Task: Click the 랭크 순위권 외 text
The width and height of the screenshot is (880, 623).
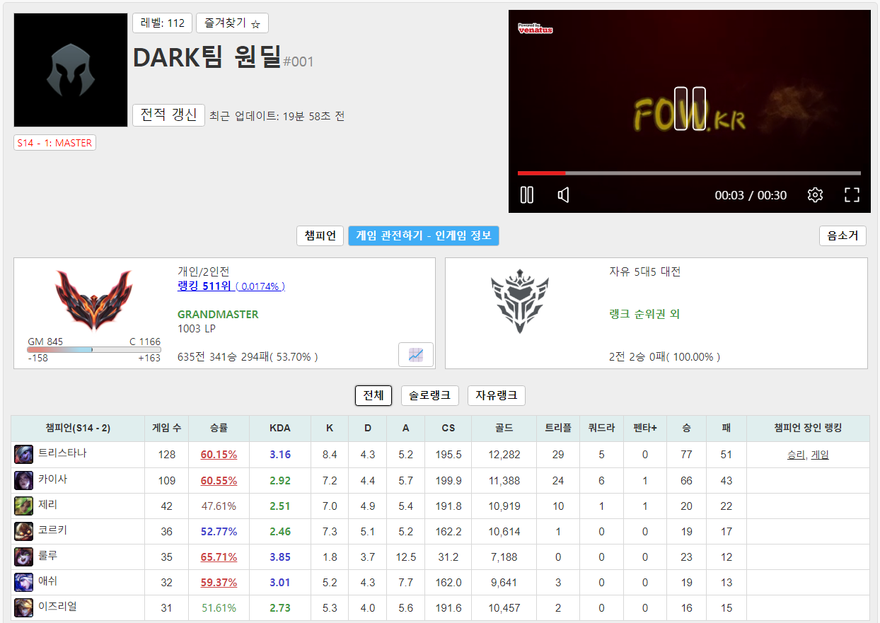Action: 644,314
